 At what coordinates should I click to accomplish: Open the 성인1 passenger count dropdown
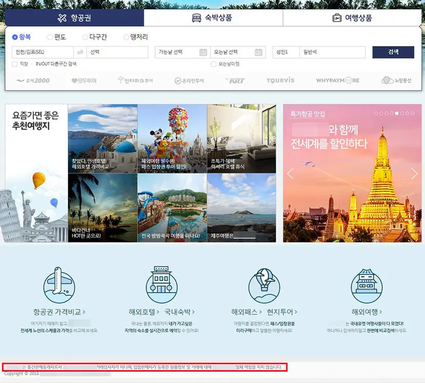tap(286, 52)
